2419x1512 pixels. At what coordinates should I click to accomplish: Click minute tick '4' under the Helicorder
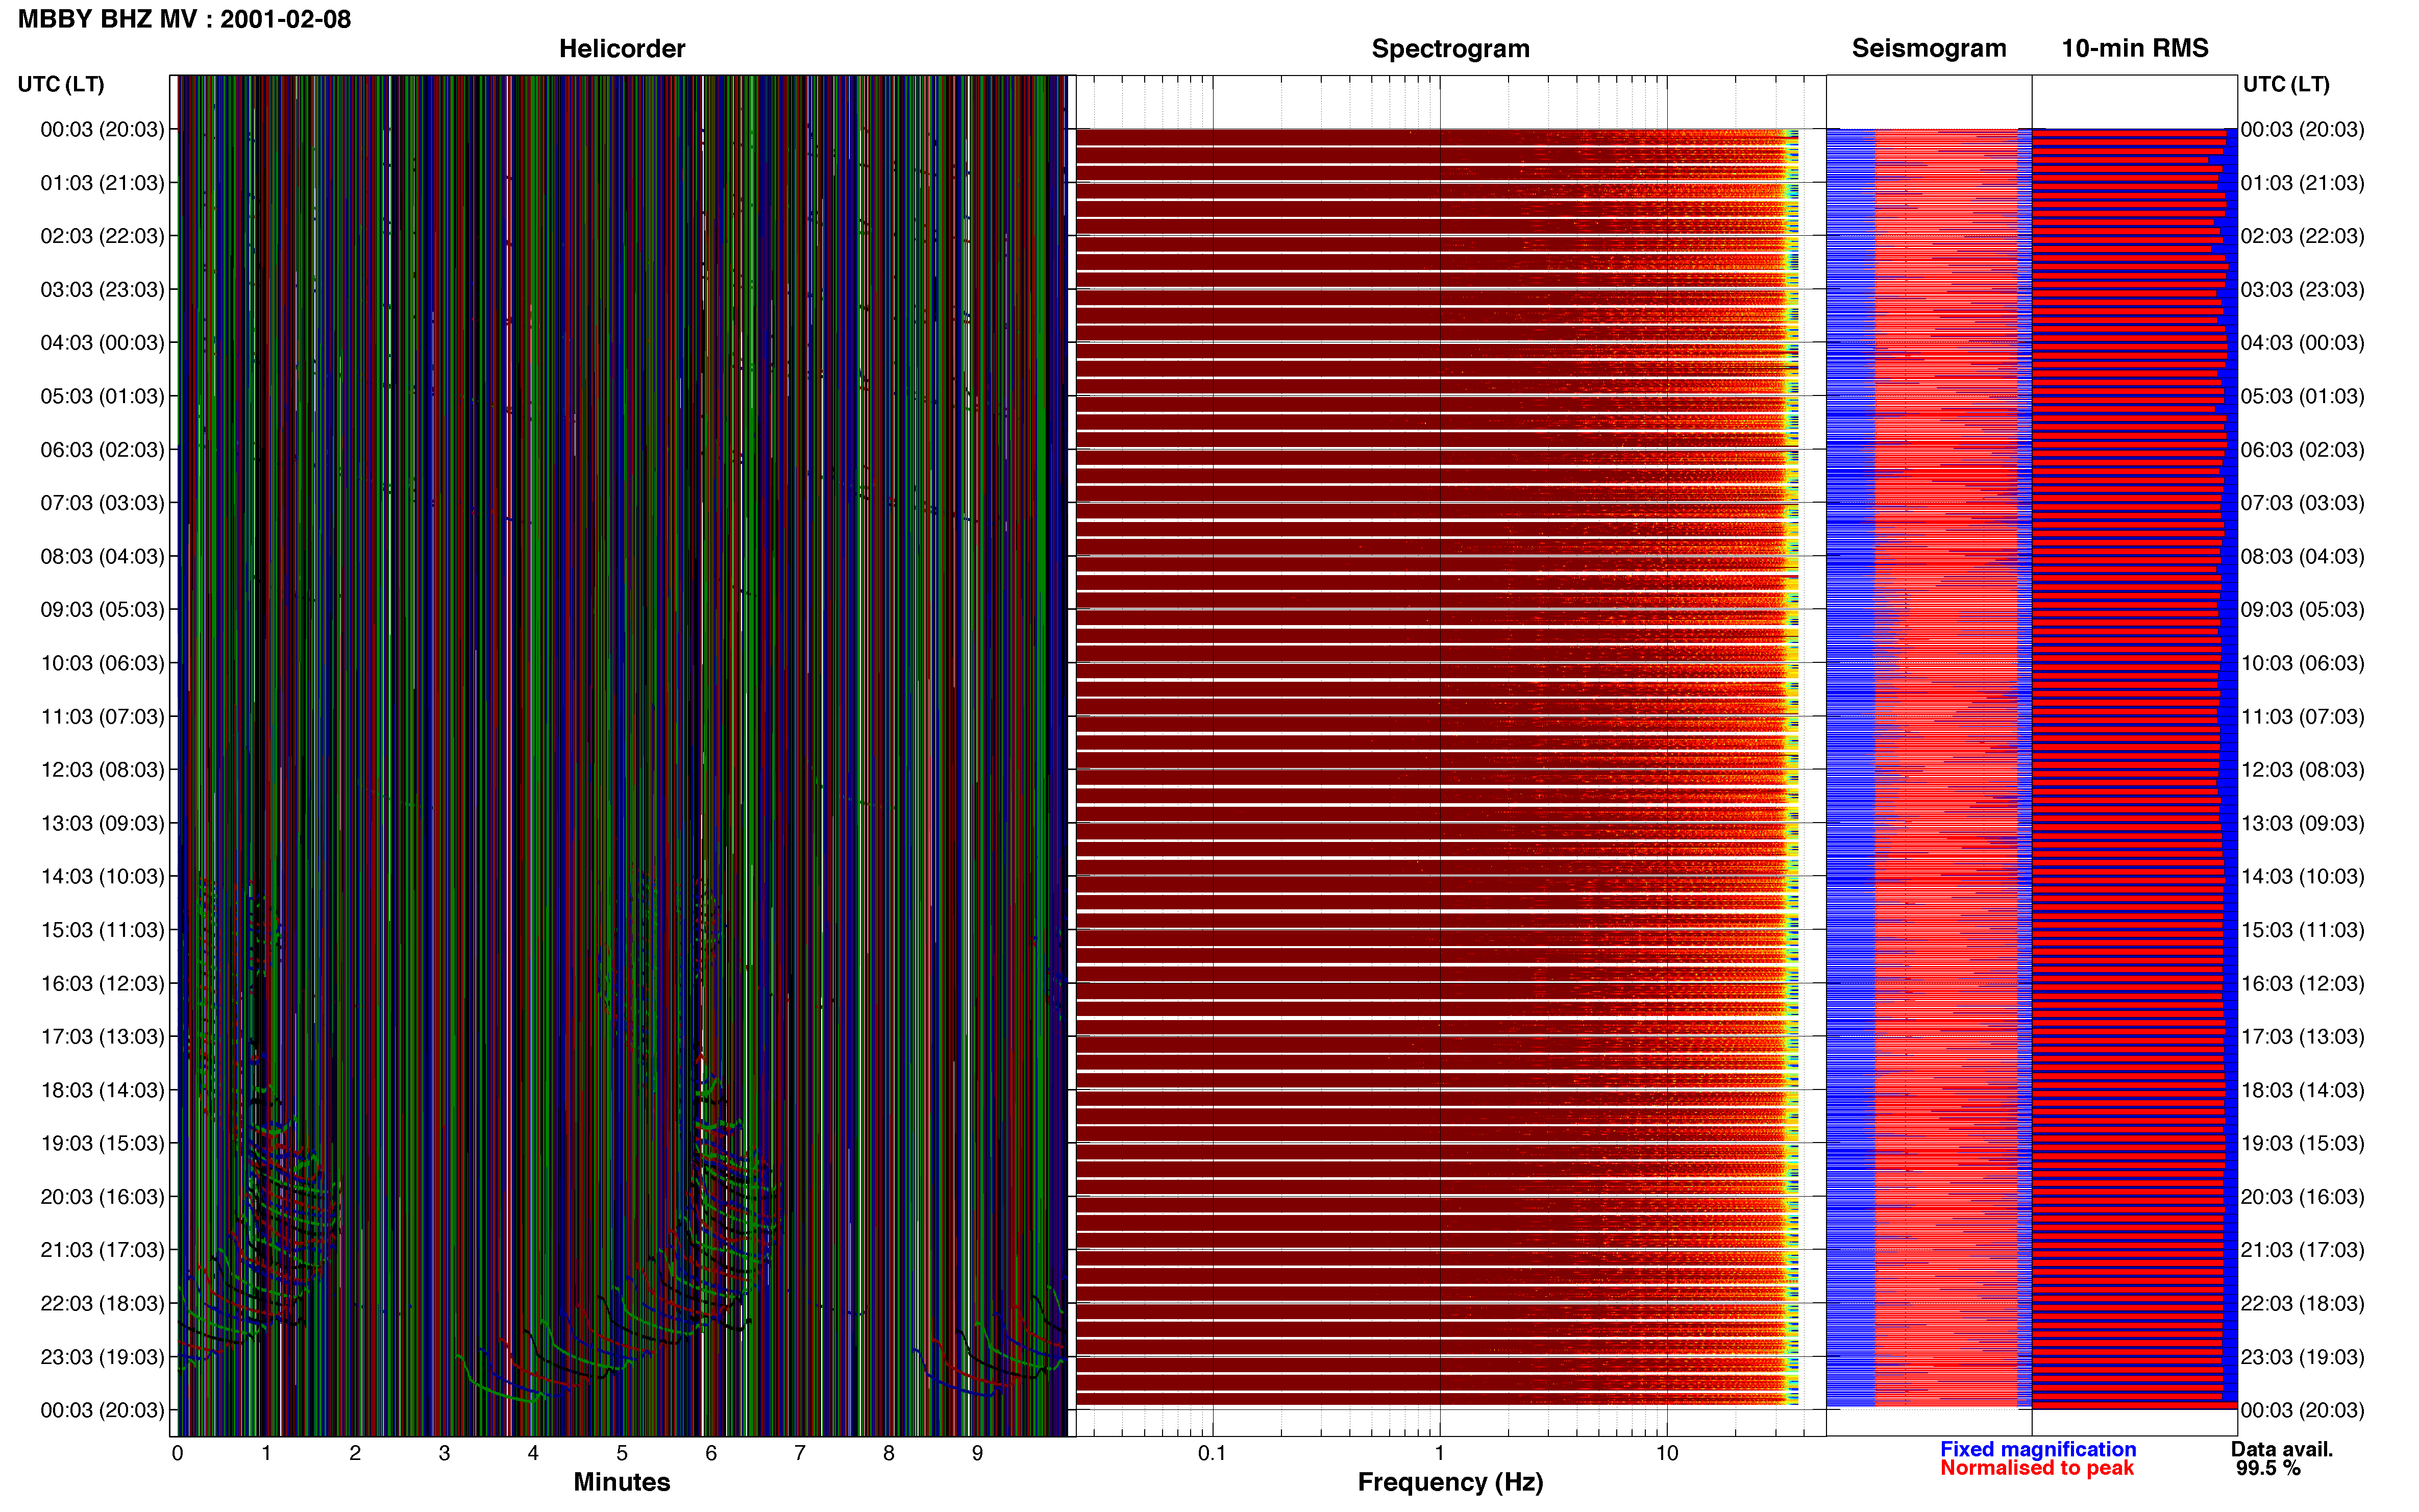point(533,1453)
